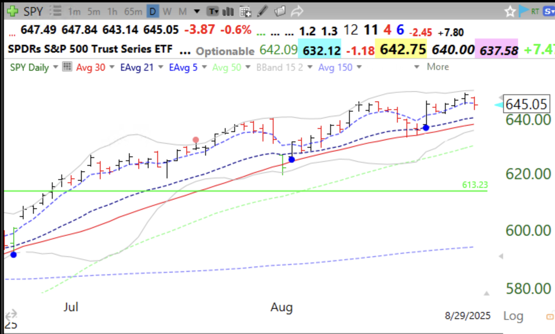
Task: Toggle the Log scale setting
Action: pos(513,316)
